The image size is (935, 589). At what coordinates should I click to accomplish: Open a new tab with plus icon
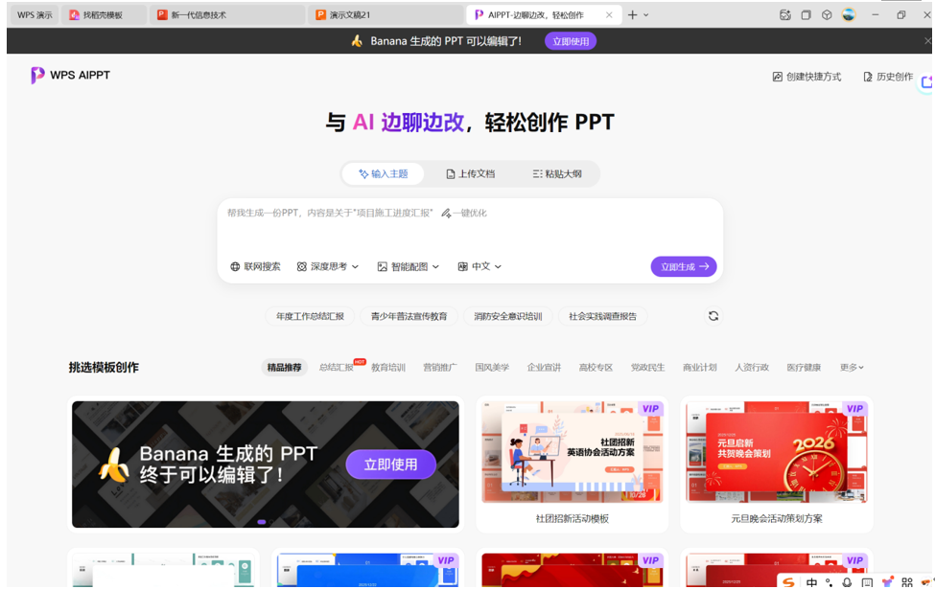(632, 15)
